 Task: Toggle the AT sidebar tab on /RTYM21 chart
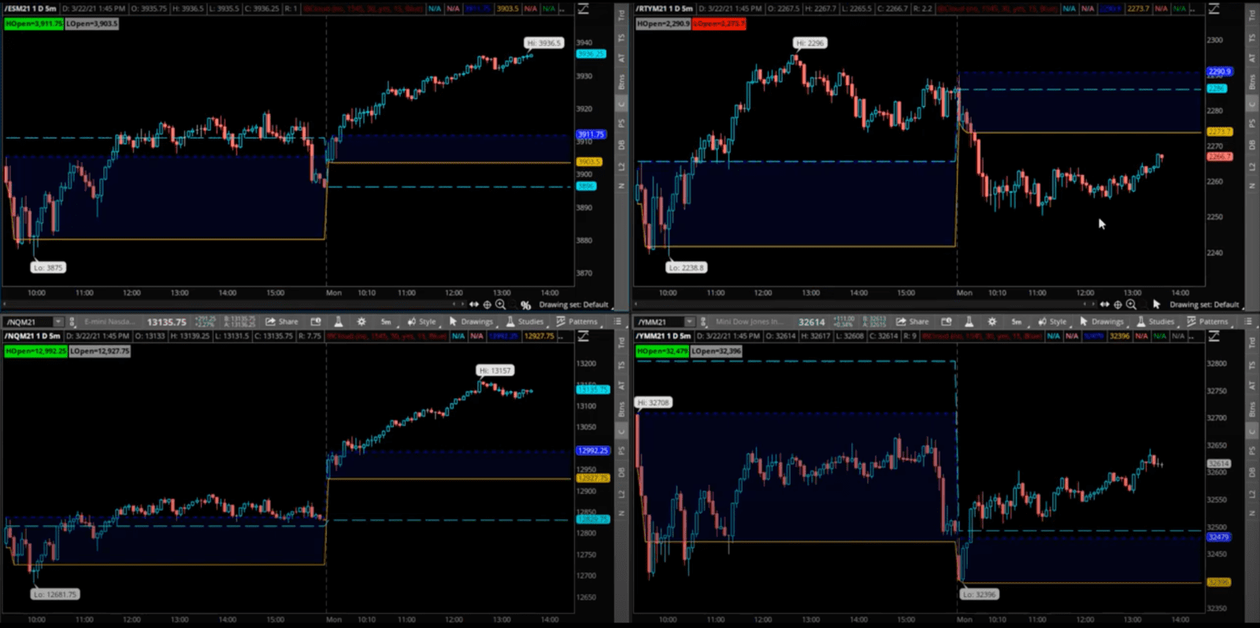pos(1252,58)
